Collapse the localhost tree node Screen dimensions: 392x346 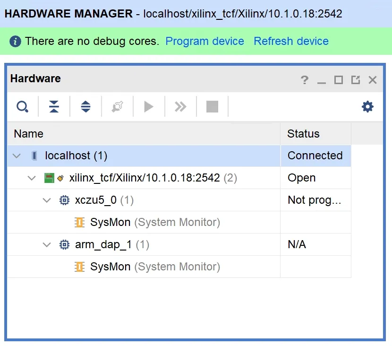point(17,156)
